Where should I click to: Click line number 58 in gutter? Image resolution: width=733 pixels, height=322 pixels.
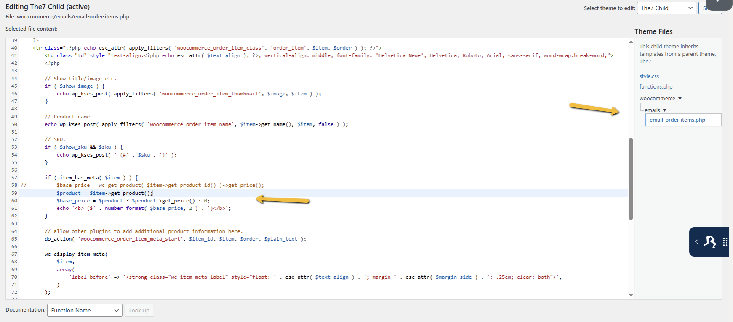point(14,186)
